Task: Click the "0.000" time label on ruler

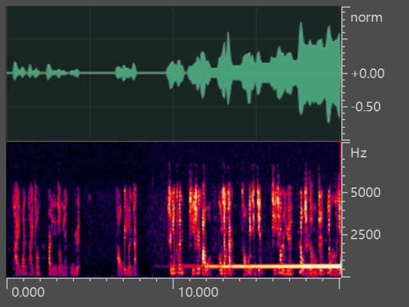Action: click(x=29, y=292)
